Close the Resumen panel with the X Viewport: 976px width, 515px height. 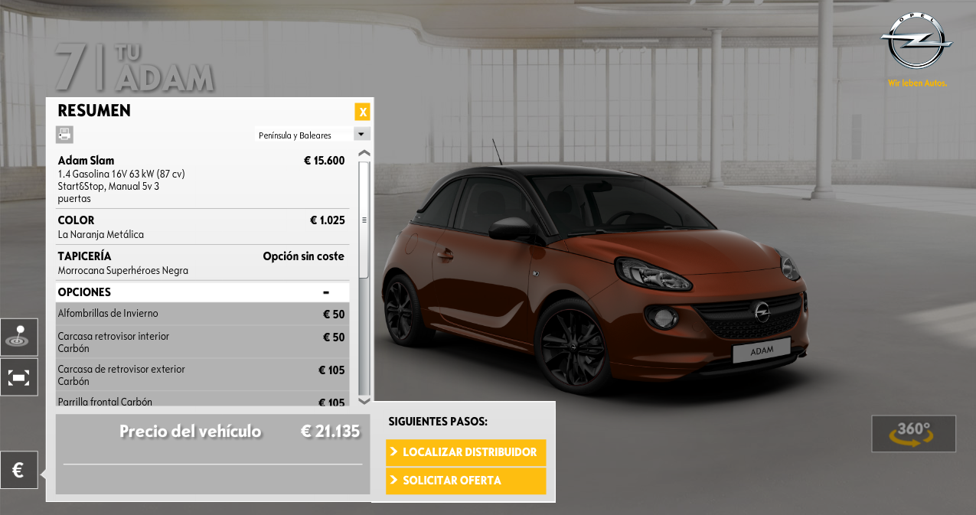click(x=363, y=112)
